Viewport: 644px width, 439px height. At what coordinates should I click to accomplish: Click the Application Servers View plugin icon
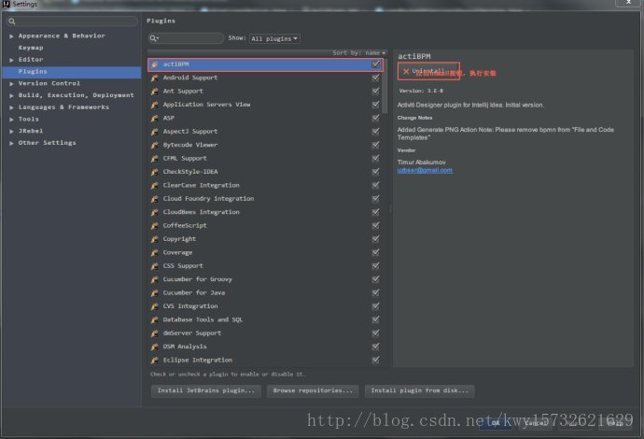154,105
